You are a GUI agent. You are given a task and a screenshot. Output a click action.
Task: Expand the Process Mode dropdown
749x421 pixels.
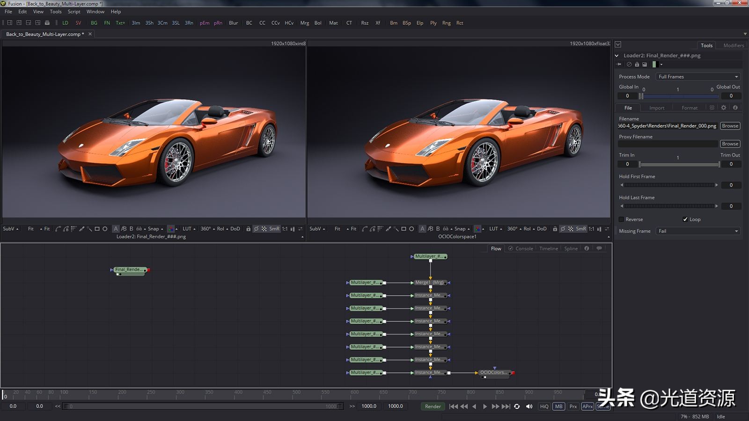click(697, 76)
